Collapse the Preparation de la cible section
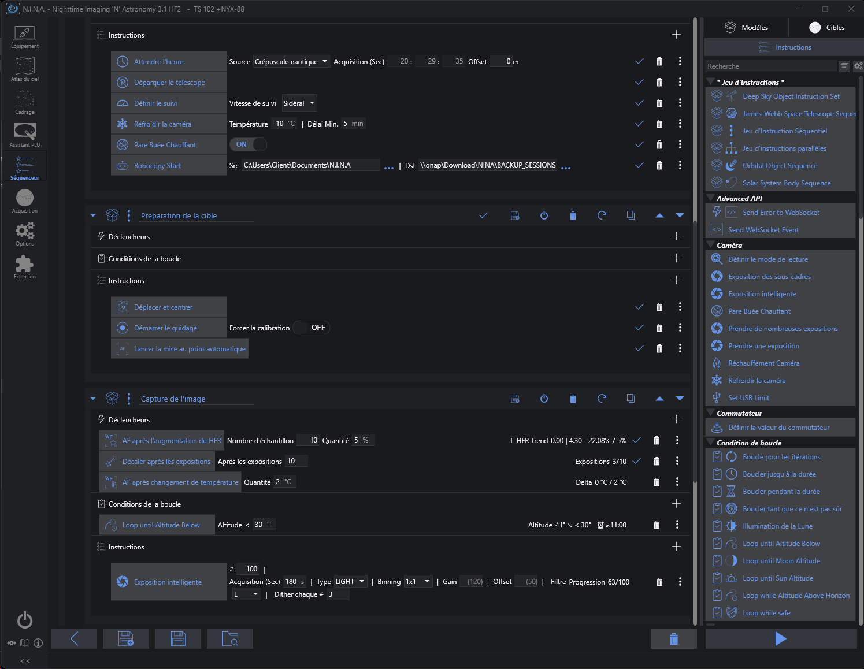This screenshot has width=864, height=669. point(93,215)
